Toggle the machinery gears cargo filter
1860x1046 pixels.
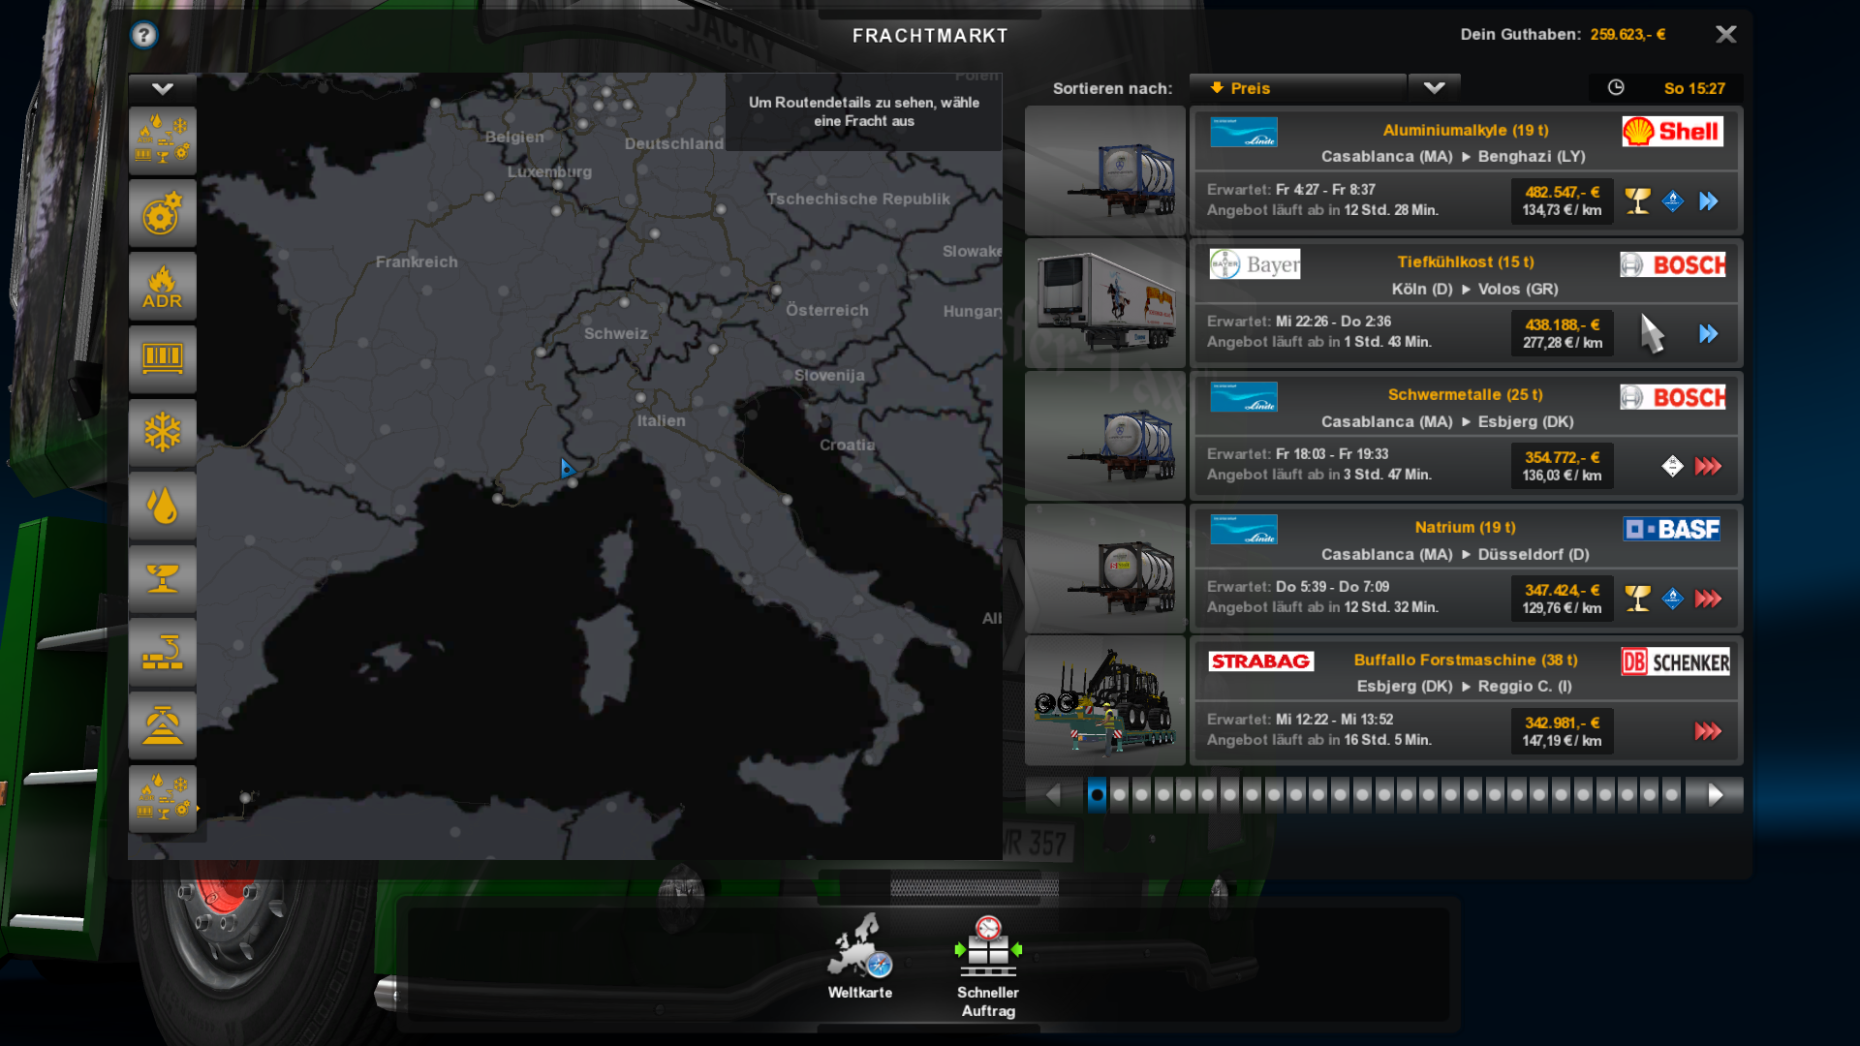[x=163, y=213]
